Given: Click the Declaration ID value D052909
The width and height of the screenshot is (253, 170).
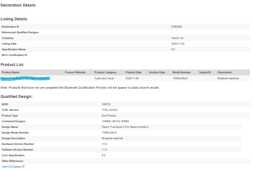Looking at the screenshot, I should [176, 27].
